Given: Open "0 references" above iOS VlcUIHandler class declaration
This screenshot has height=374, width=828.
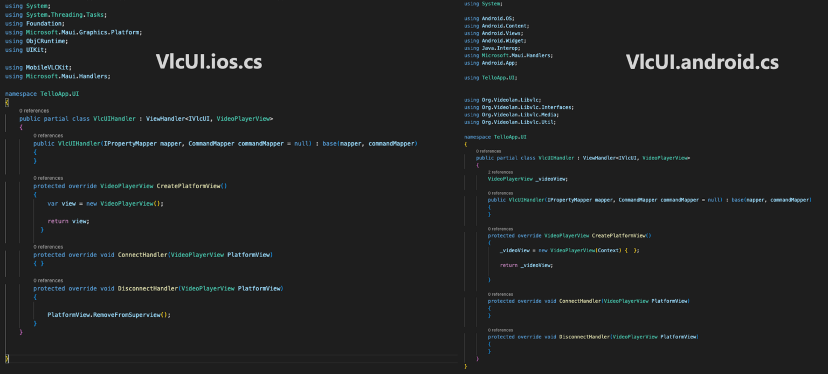Looking at the screenshot, I should coord(33,110).
